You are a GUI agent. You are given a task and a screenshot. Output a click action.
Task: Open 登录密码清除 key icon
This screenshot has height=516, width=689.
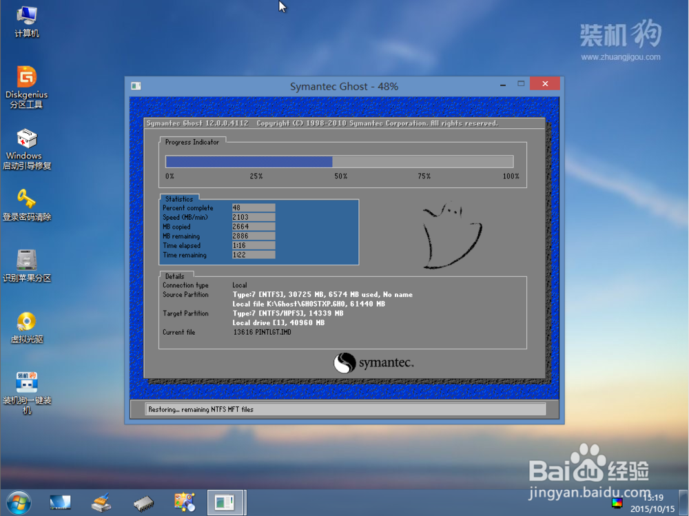[x=27, y=205]
